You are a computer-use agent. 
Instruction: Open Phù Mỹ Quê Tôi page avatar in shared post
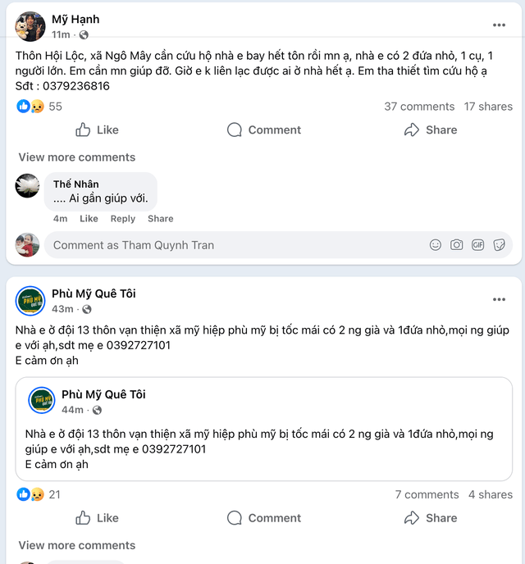42,401
